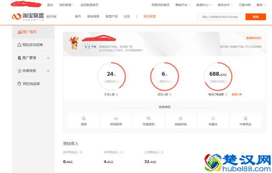Open 我的活动招商 in the sidebar
Image resolution: width=272 pixels, height=173 pixels.
(33, 45)
